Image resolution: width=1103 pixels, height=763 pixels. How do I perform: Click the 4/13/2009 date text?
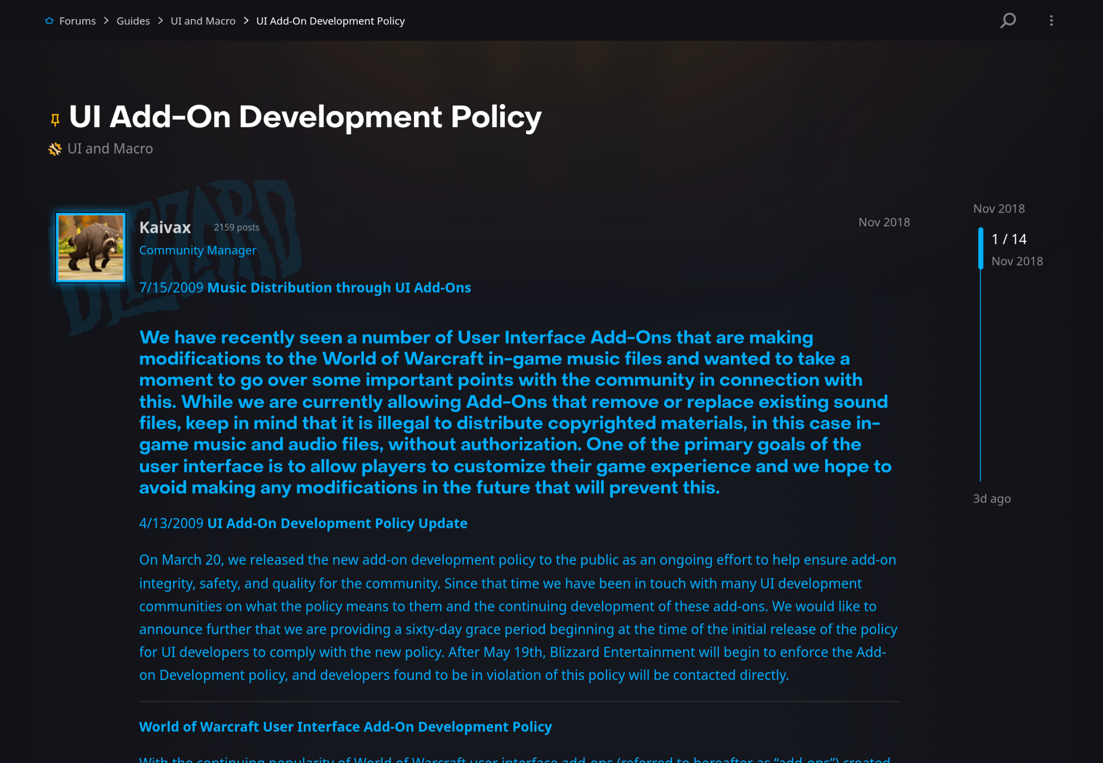pyautogui.click(x=171, y=523)
